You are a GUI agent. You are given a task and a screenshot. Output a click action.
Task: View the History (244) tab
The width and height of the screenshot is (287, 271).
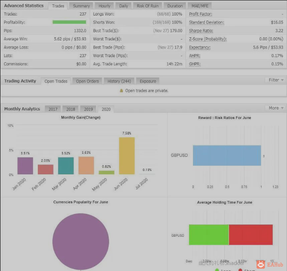click(119, 81)
